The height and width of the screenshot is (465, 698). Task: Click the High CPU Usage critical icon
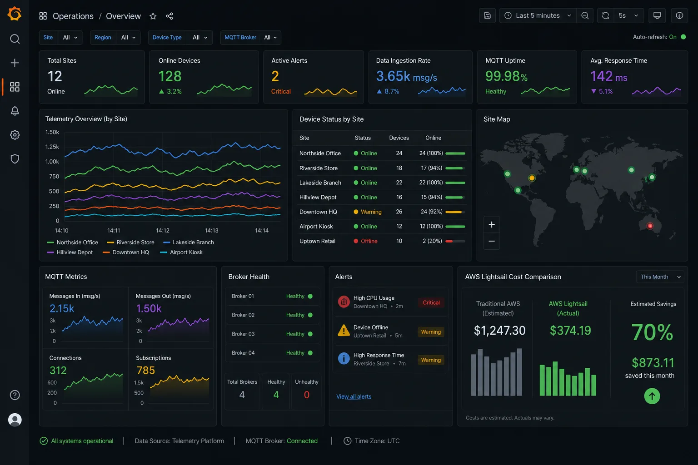[x=344, y=302]
